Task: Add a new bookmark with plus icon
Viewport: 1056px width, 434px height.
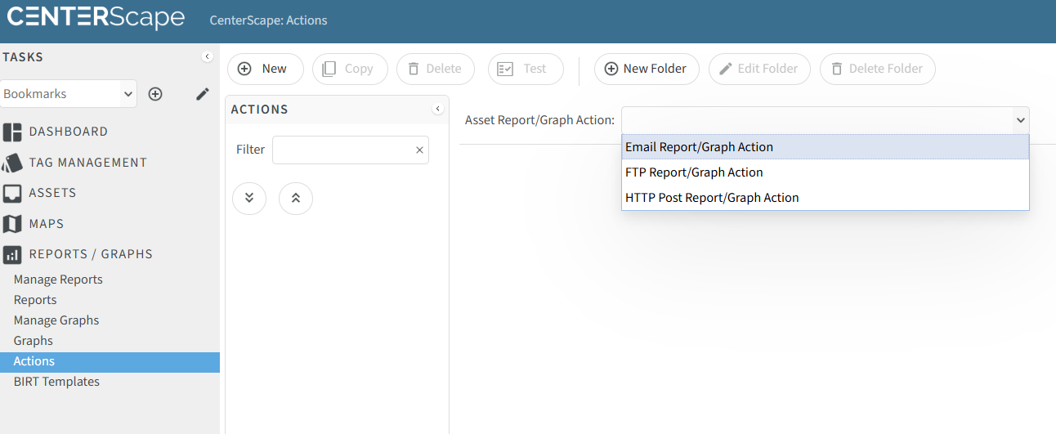Action: click(155, 94)
